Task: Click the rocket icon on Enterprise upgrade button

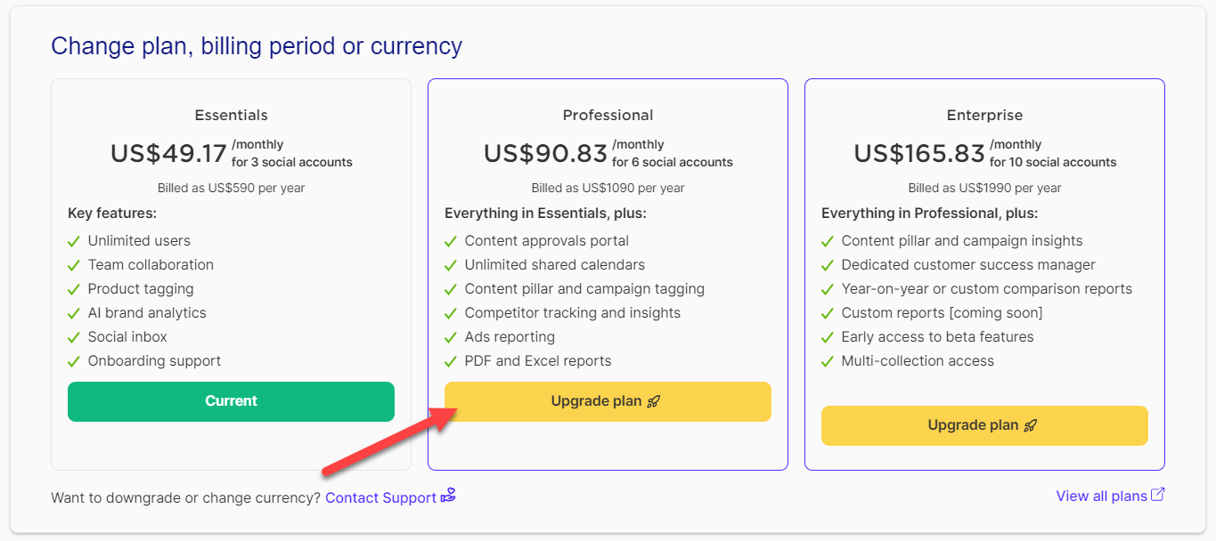Action: pos(1031,425)
